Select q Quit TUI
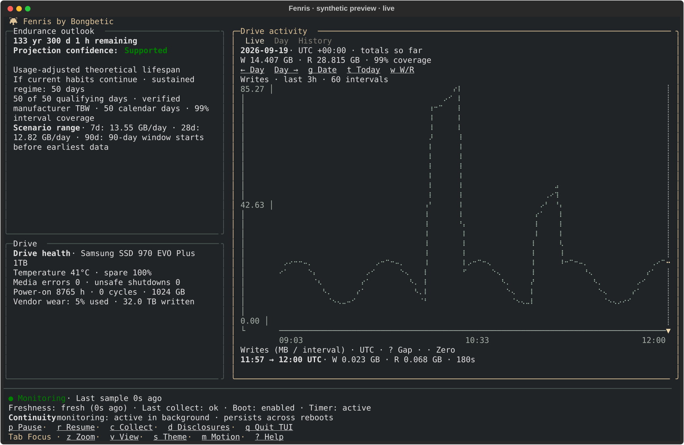684x445 pixels. coord(269,428)
